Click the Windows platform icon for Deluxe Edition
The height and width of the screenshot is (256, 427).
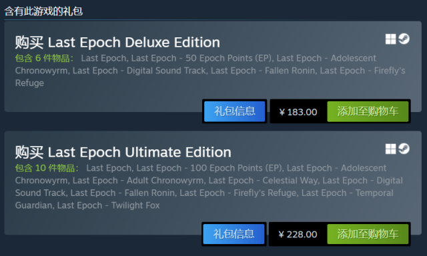[x=390, y=39]
